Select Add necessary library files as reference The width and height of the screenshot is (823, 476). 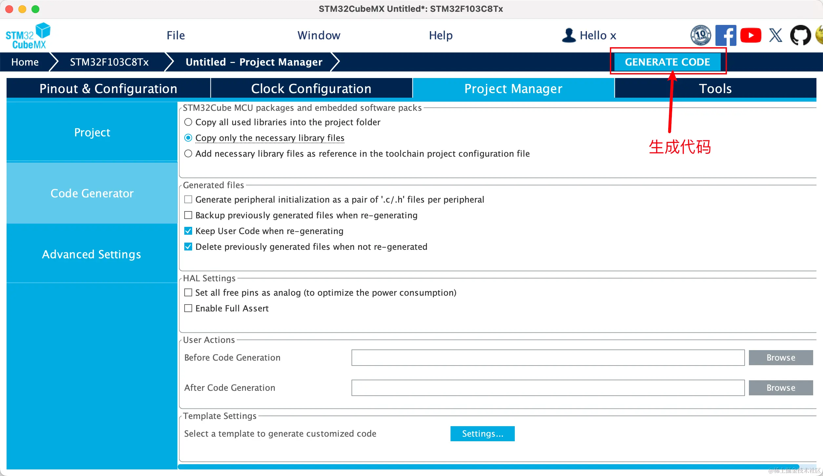[188, 153]
